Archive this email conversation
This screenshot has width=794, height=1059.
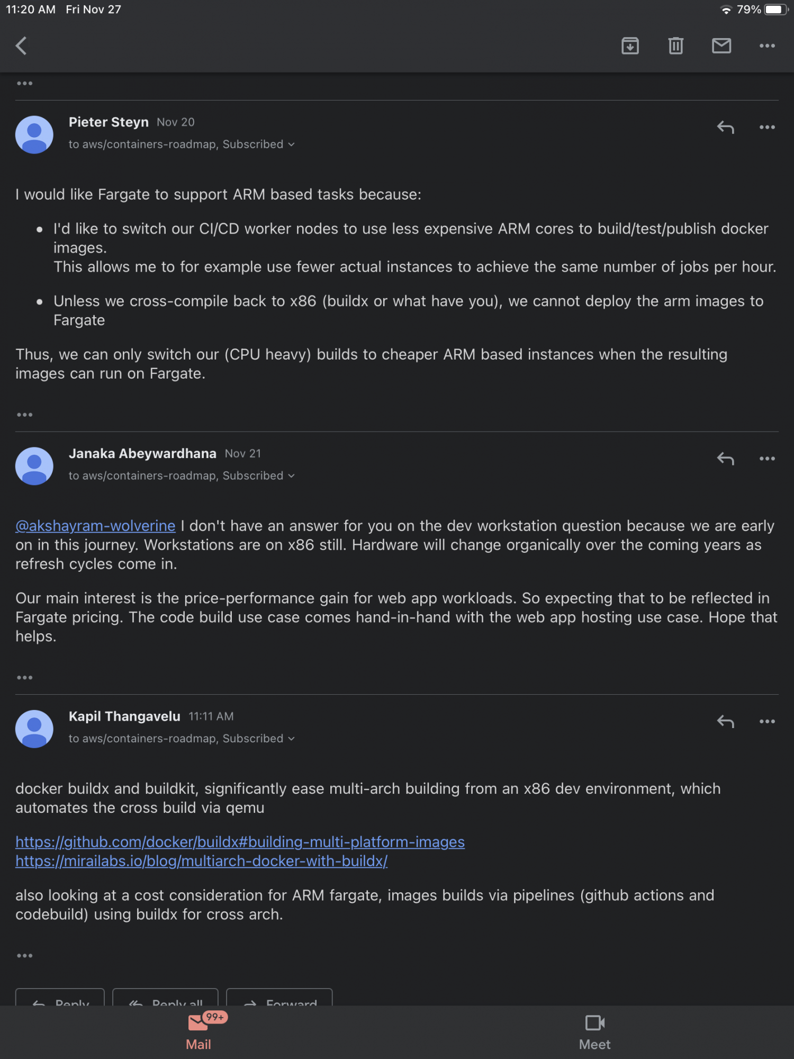point(630,46)
